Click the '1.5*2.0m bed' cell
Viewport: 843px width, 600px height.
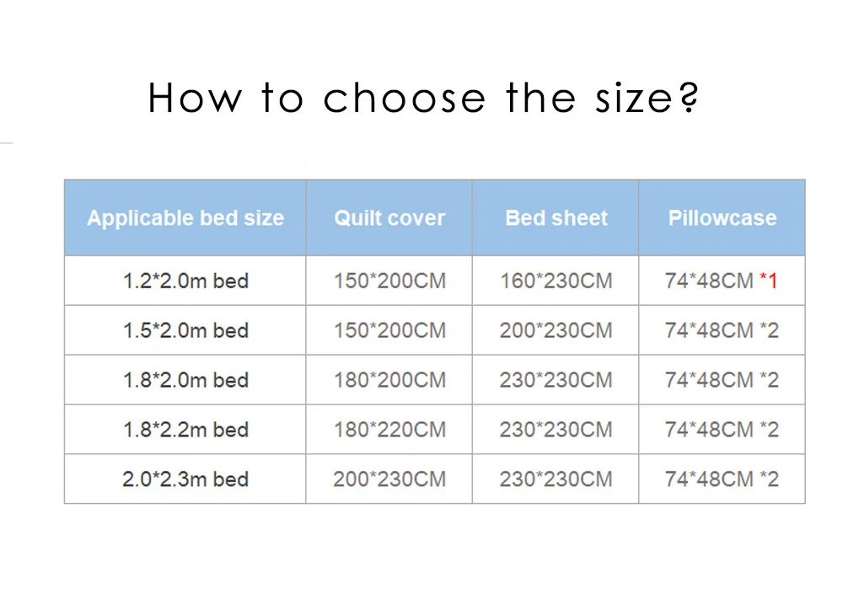coord(185,330)
